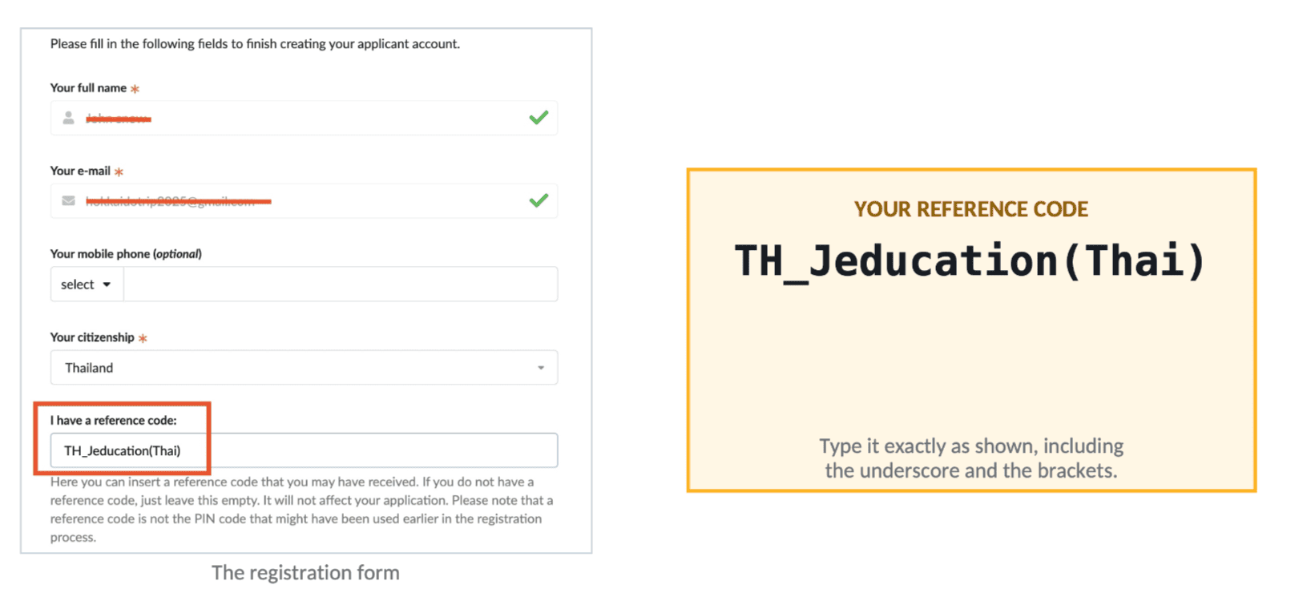1295x593 pixels.
Task: Click the citizenship dropdown arrow
Action: (x=541, y=368)
